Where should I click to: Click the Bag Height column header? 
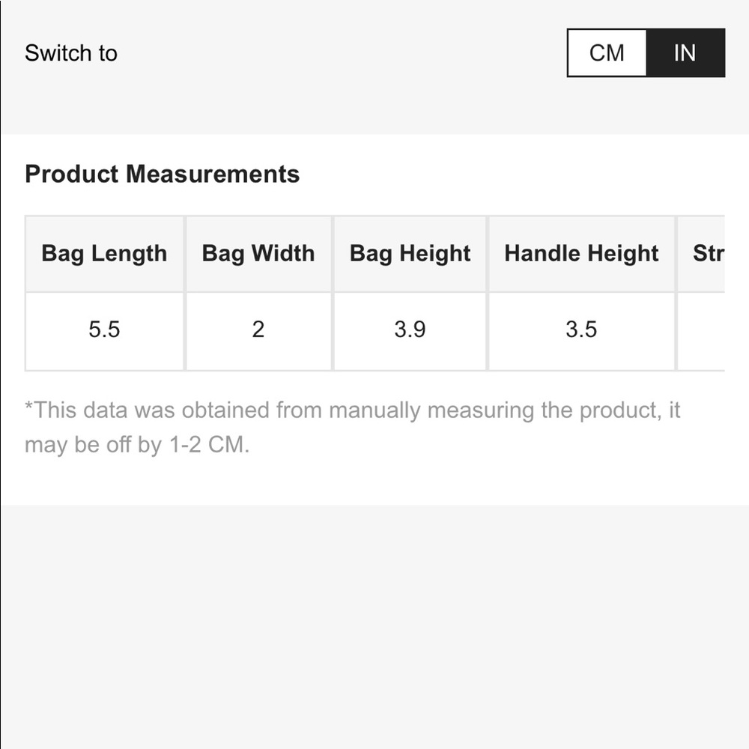pyautogui.click(x=410, y=253)
